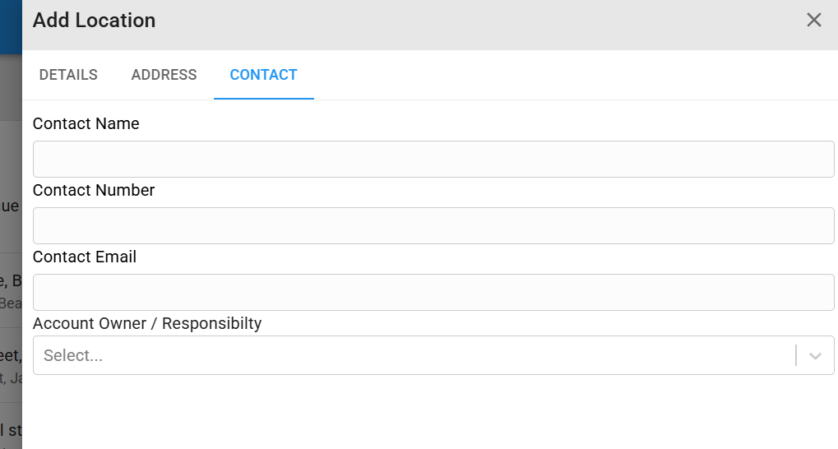Focus the Contact Name input field
Viewport: 838px width, 449px height.
click(433, 160)
